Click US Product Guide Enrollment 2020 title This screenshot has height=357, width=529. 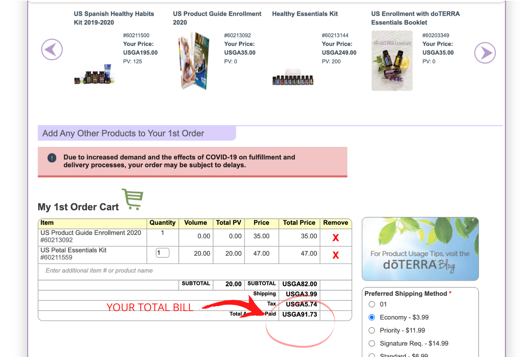point(217,18)
